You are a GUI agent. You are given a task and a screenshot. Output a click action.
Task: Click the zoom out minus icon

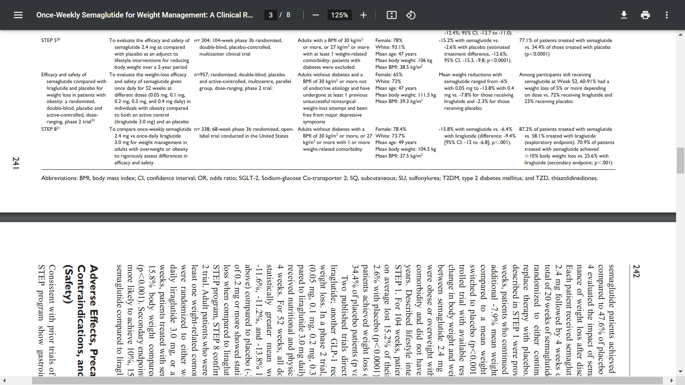tap(316, 15)
